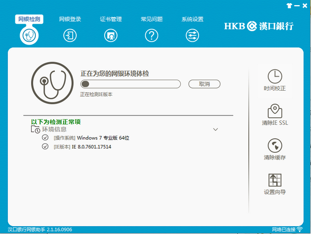Screen dimensions: 311x234
Task: Open the 证书管理 certificate icon
Action: 111,36
